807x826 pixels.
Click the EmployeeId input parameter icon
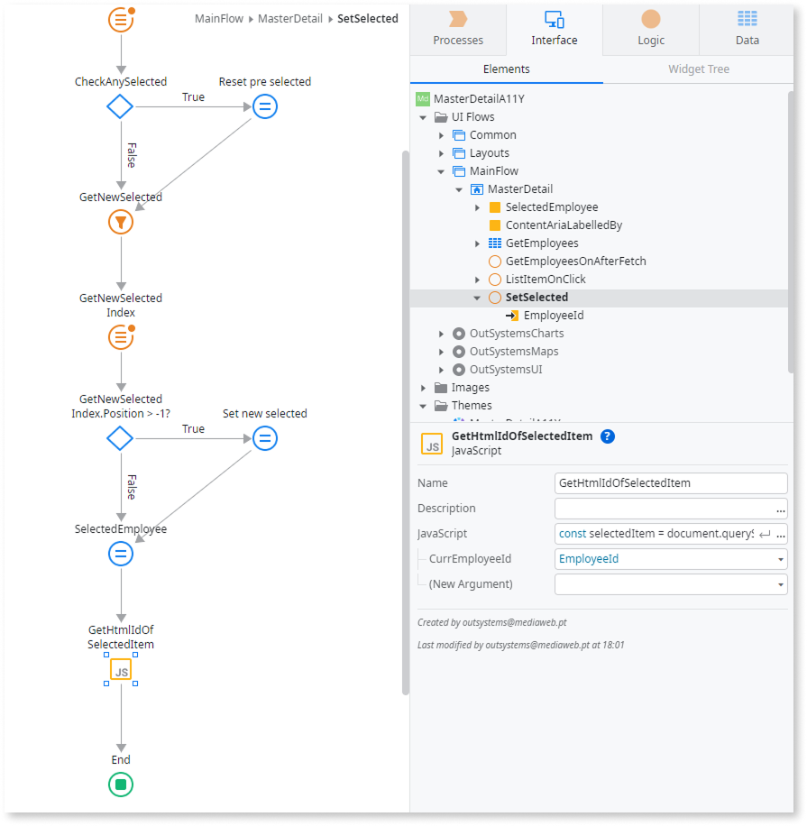pos(512,316)
